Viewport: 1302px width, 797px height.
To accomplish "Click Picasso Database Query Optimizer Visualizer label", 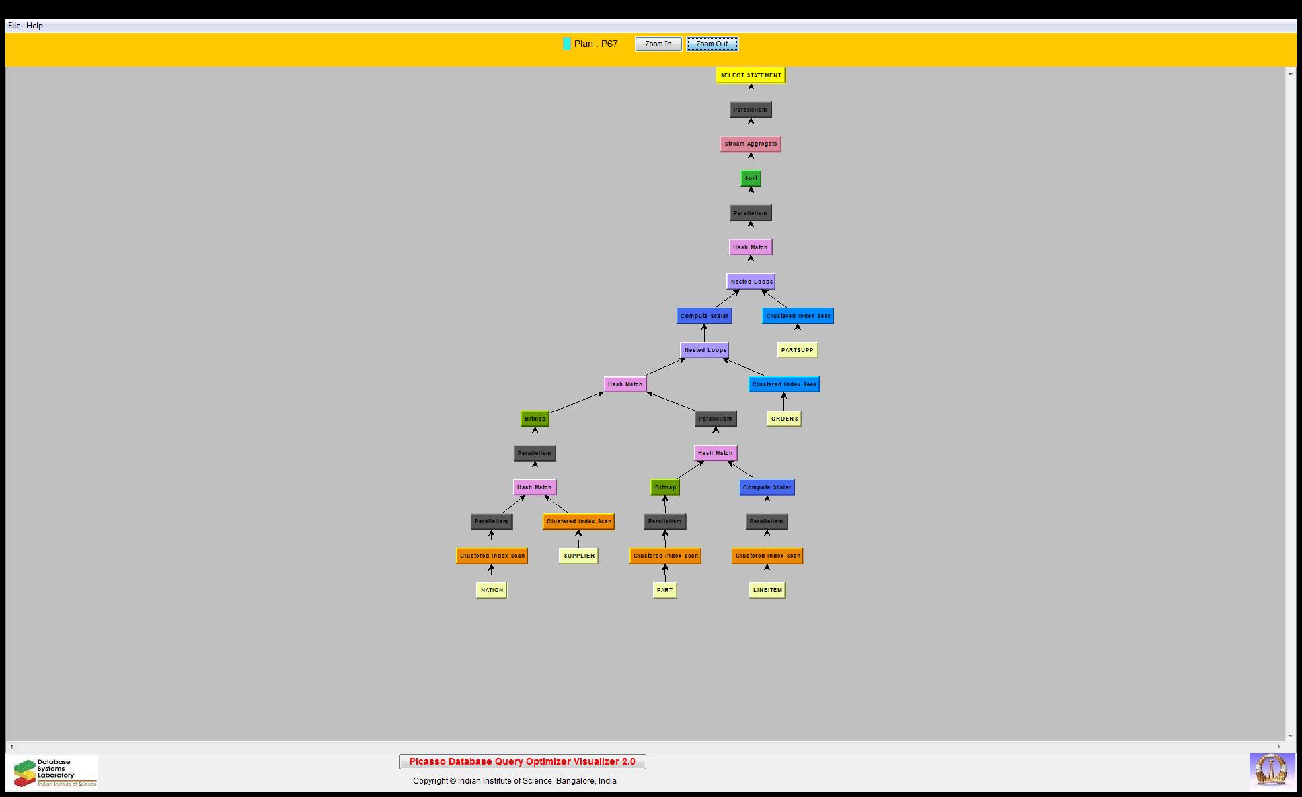I will pyautogui.click(x=522, y=761).
